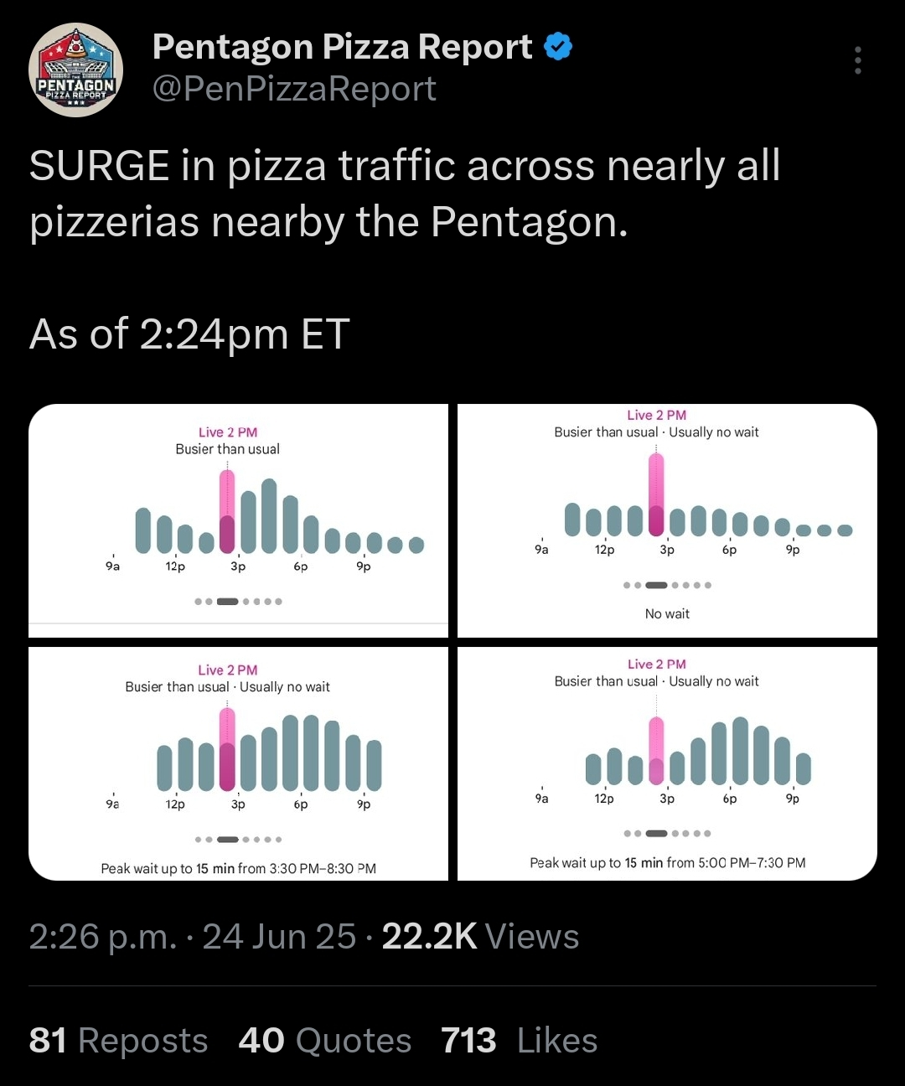Open the chart with 5:00 PM–7:30 PM peak wait
Viewport: 905px width, 1086px height.
pyautogui.click(x=667, y=763)
